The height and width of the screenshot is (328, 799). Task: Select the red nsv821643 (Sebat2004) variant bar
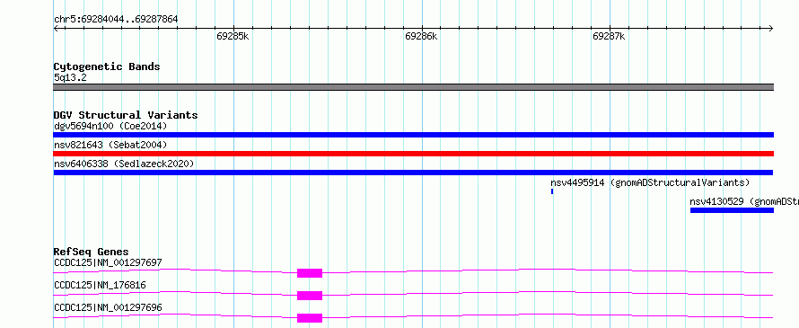(413, 154)
